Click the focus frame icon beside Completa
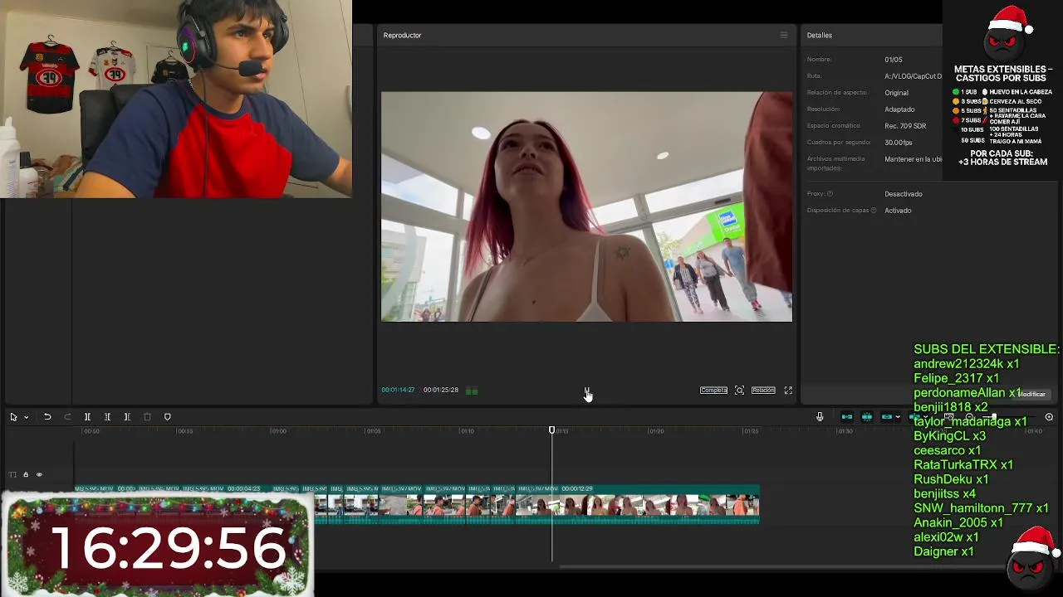The height and width of the screenshot is (597, 1063). click(739, 391)
